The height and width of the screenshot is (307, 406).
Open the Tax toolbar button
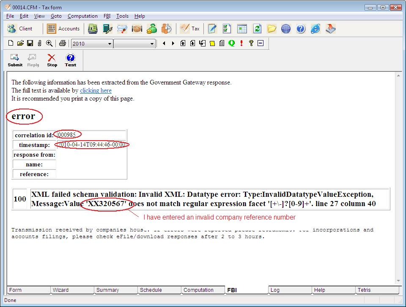(x=190, y=29)
